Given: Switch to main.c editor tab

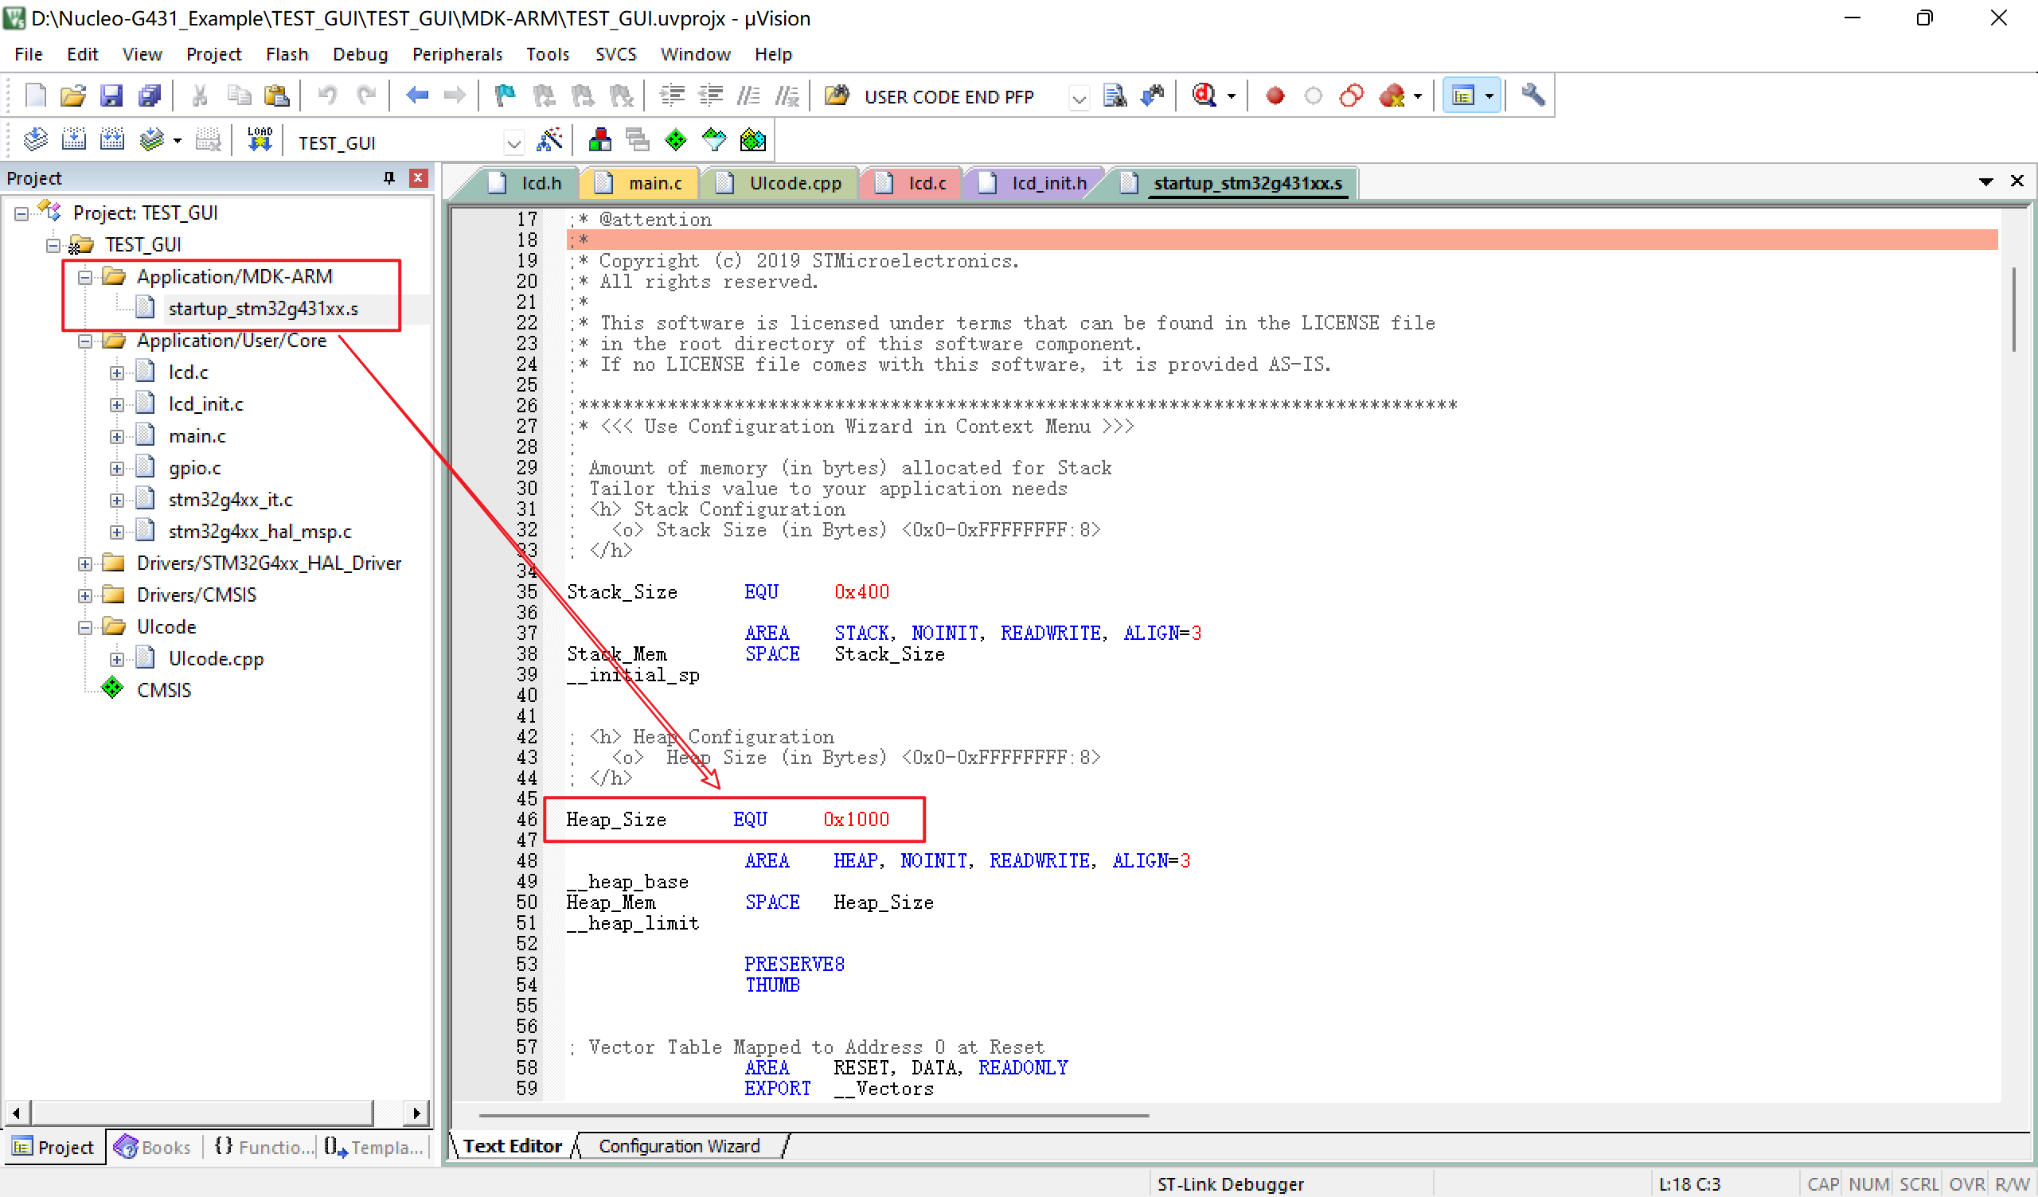Looking at the screenshot, I should point(641,184).
